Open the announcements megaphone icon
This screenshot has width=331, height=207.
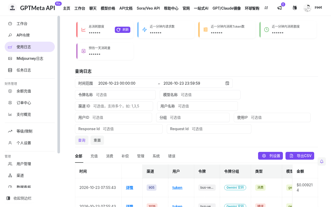280,8
